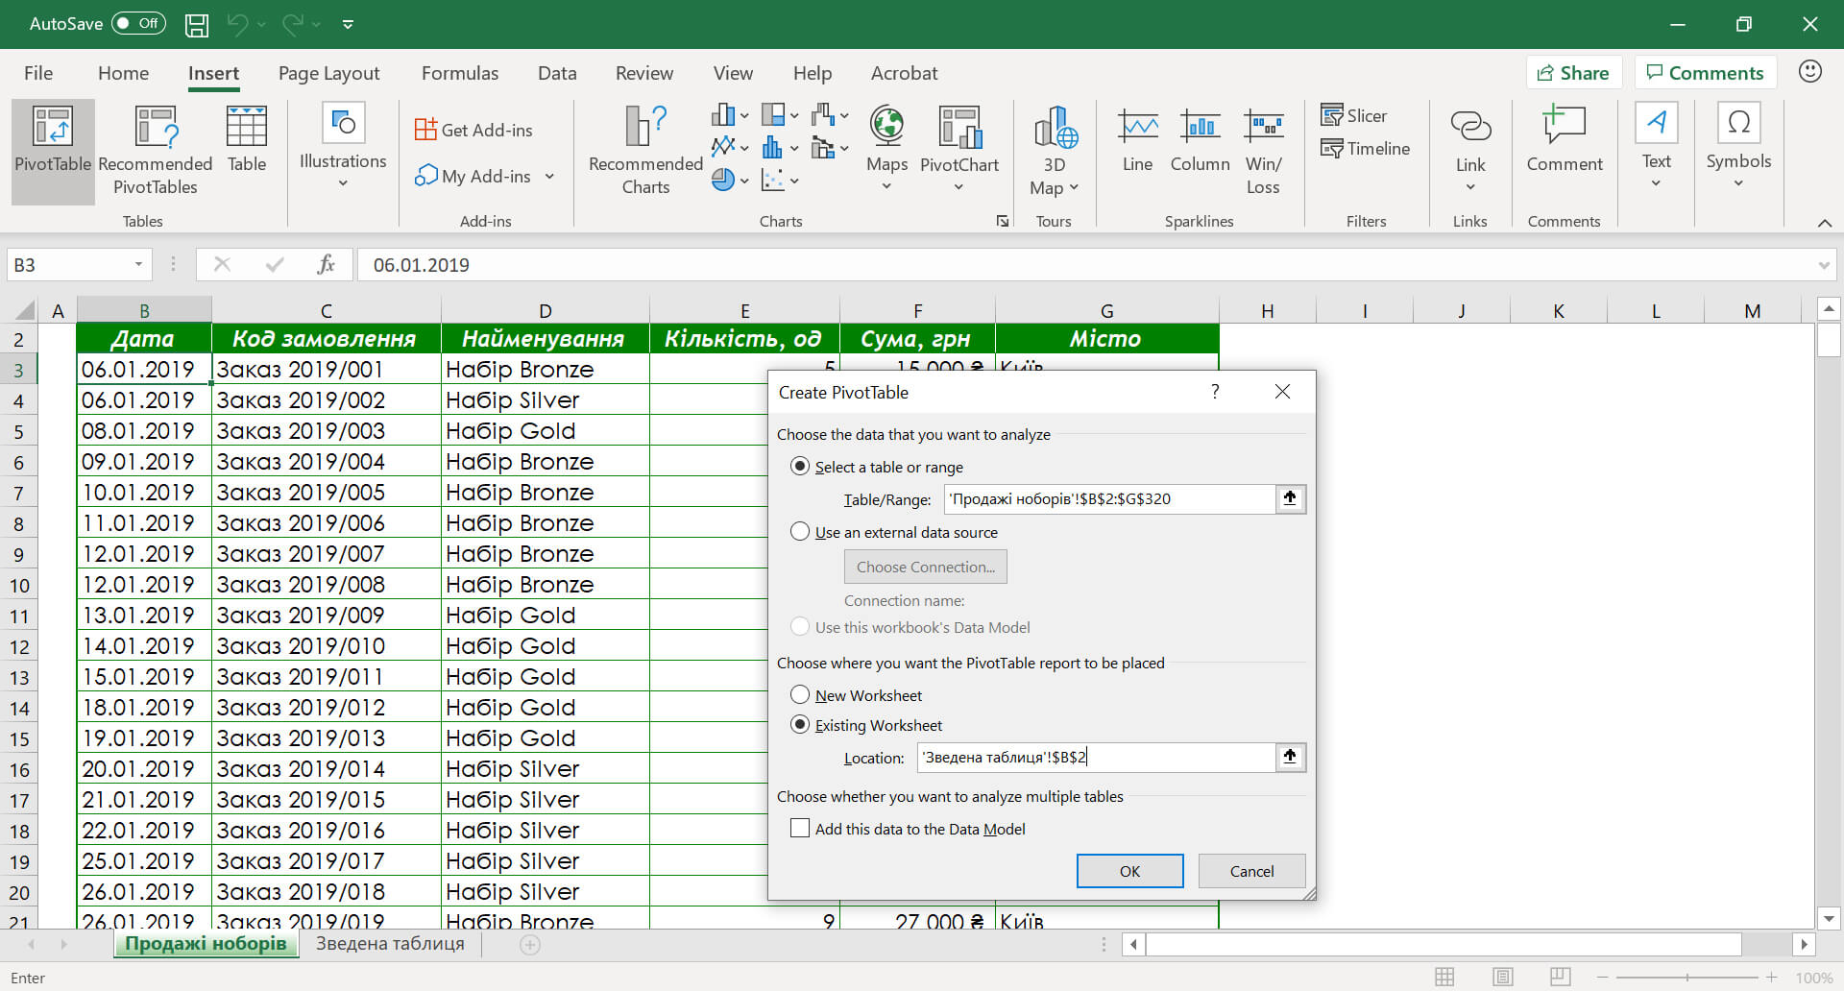Viewport: 1844px width, 991px height.
Task: Enable Use an external data source option
Action: pos(800,531)
